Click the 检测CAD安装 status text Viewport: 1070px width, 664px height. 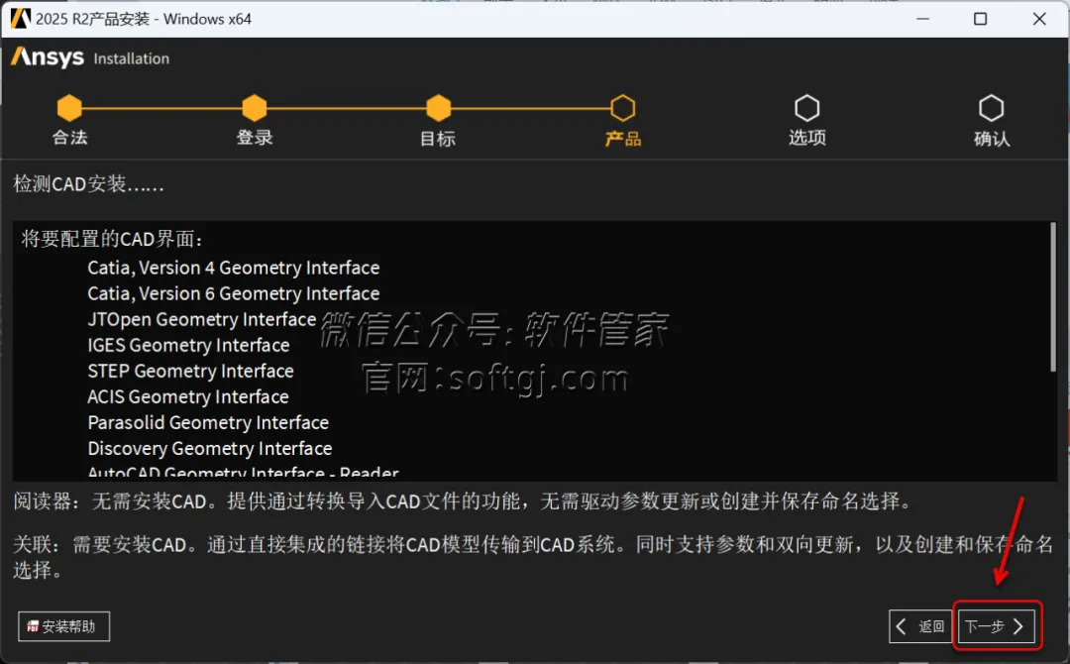coord(89,183)
